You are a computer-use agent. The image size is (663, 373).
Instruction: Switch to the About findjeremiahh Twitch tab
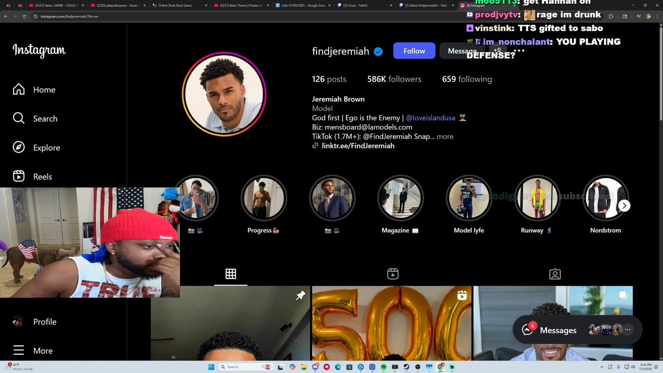[x=427, y=5]
